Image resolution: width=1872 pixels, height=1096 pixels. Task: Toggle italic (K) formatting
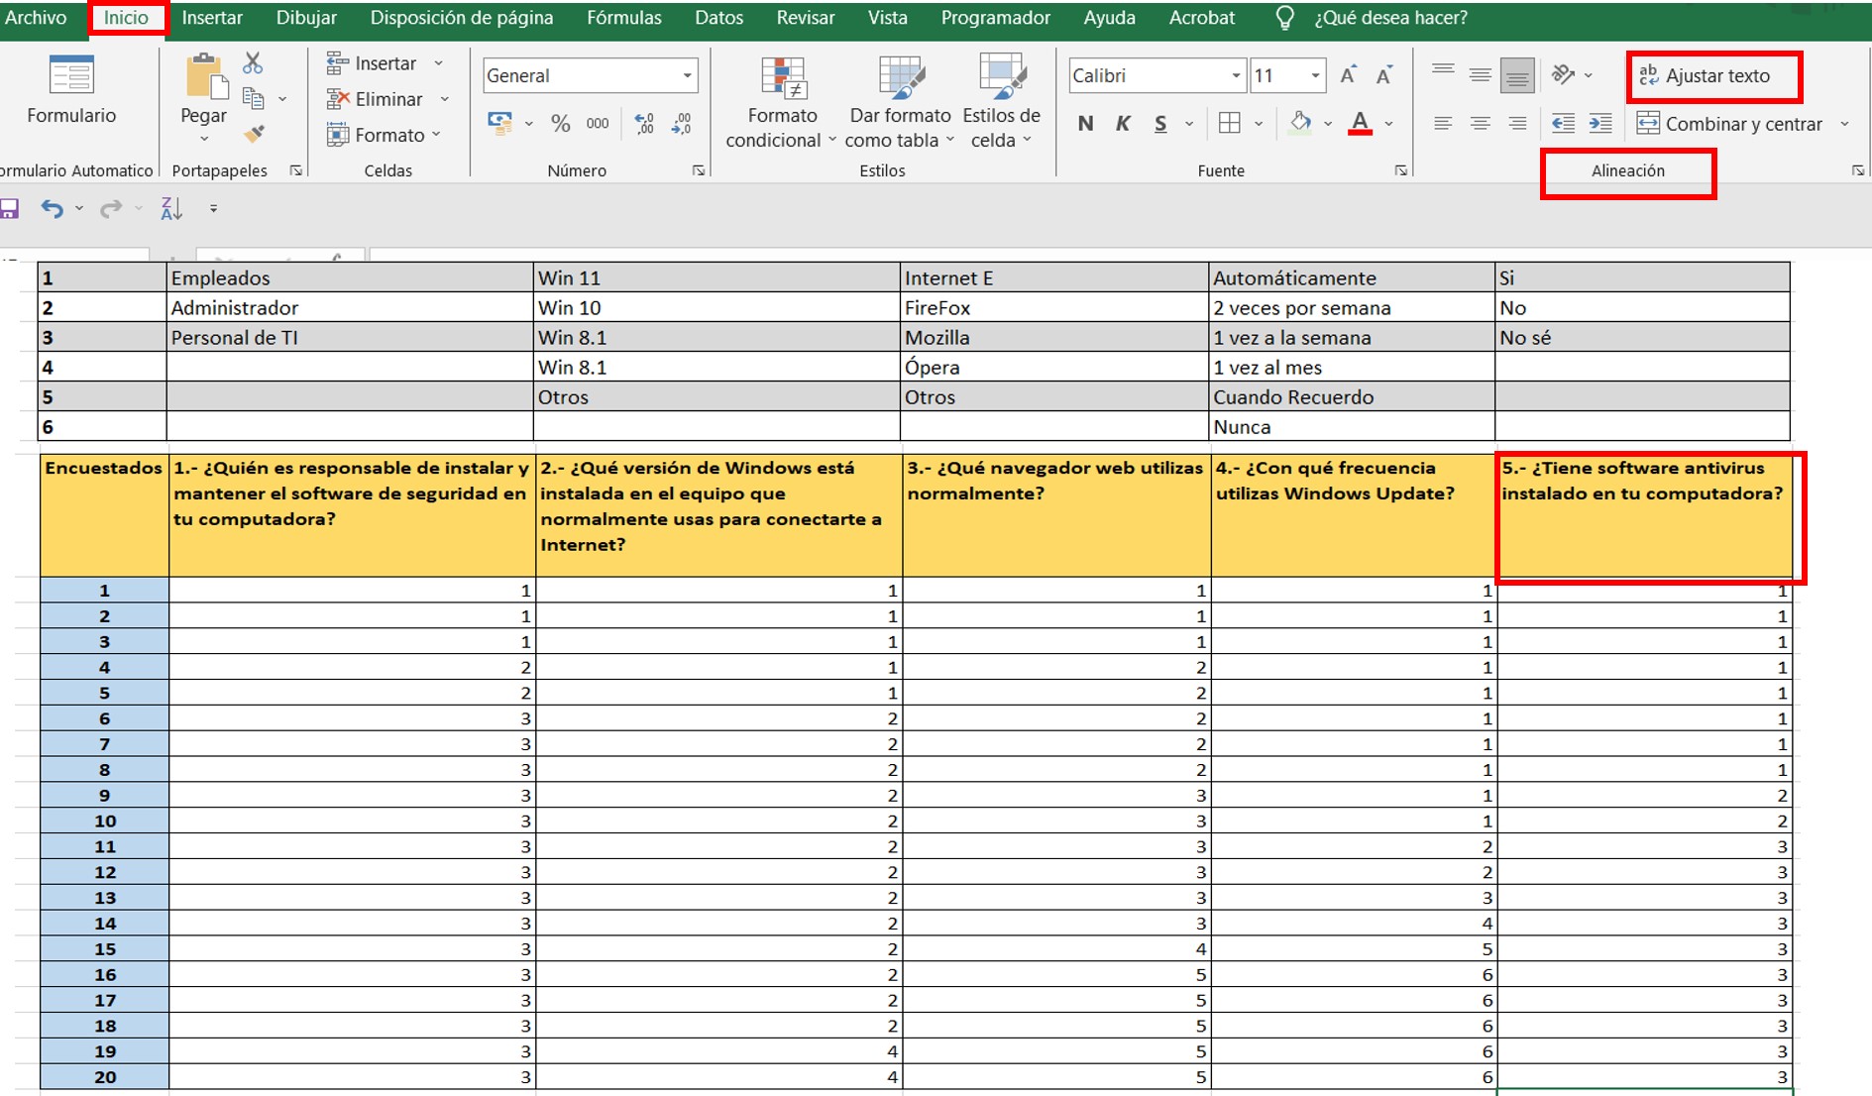pyautogui.click(x=1123, y=124)
